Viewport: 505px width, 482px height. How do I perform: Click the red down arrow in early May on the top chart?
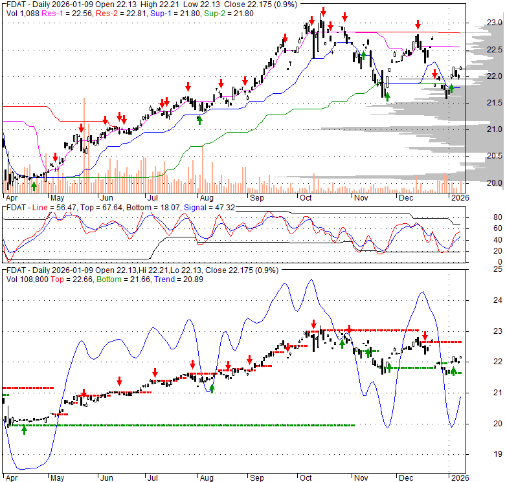(56, 157)
